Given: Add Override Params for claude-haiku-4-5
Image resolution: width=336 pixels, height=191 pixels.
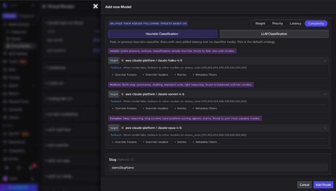Looking at the screenshot, I should click(124, 75).
